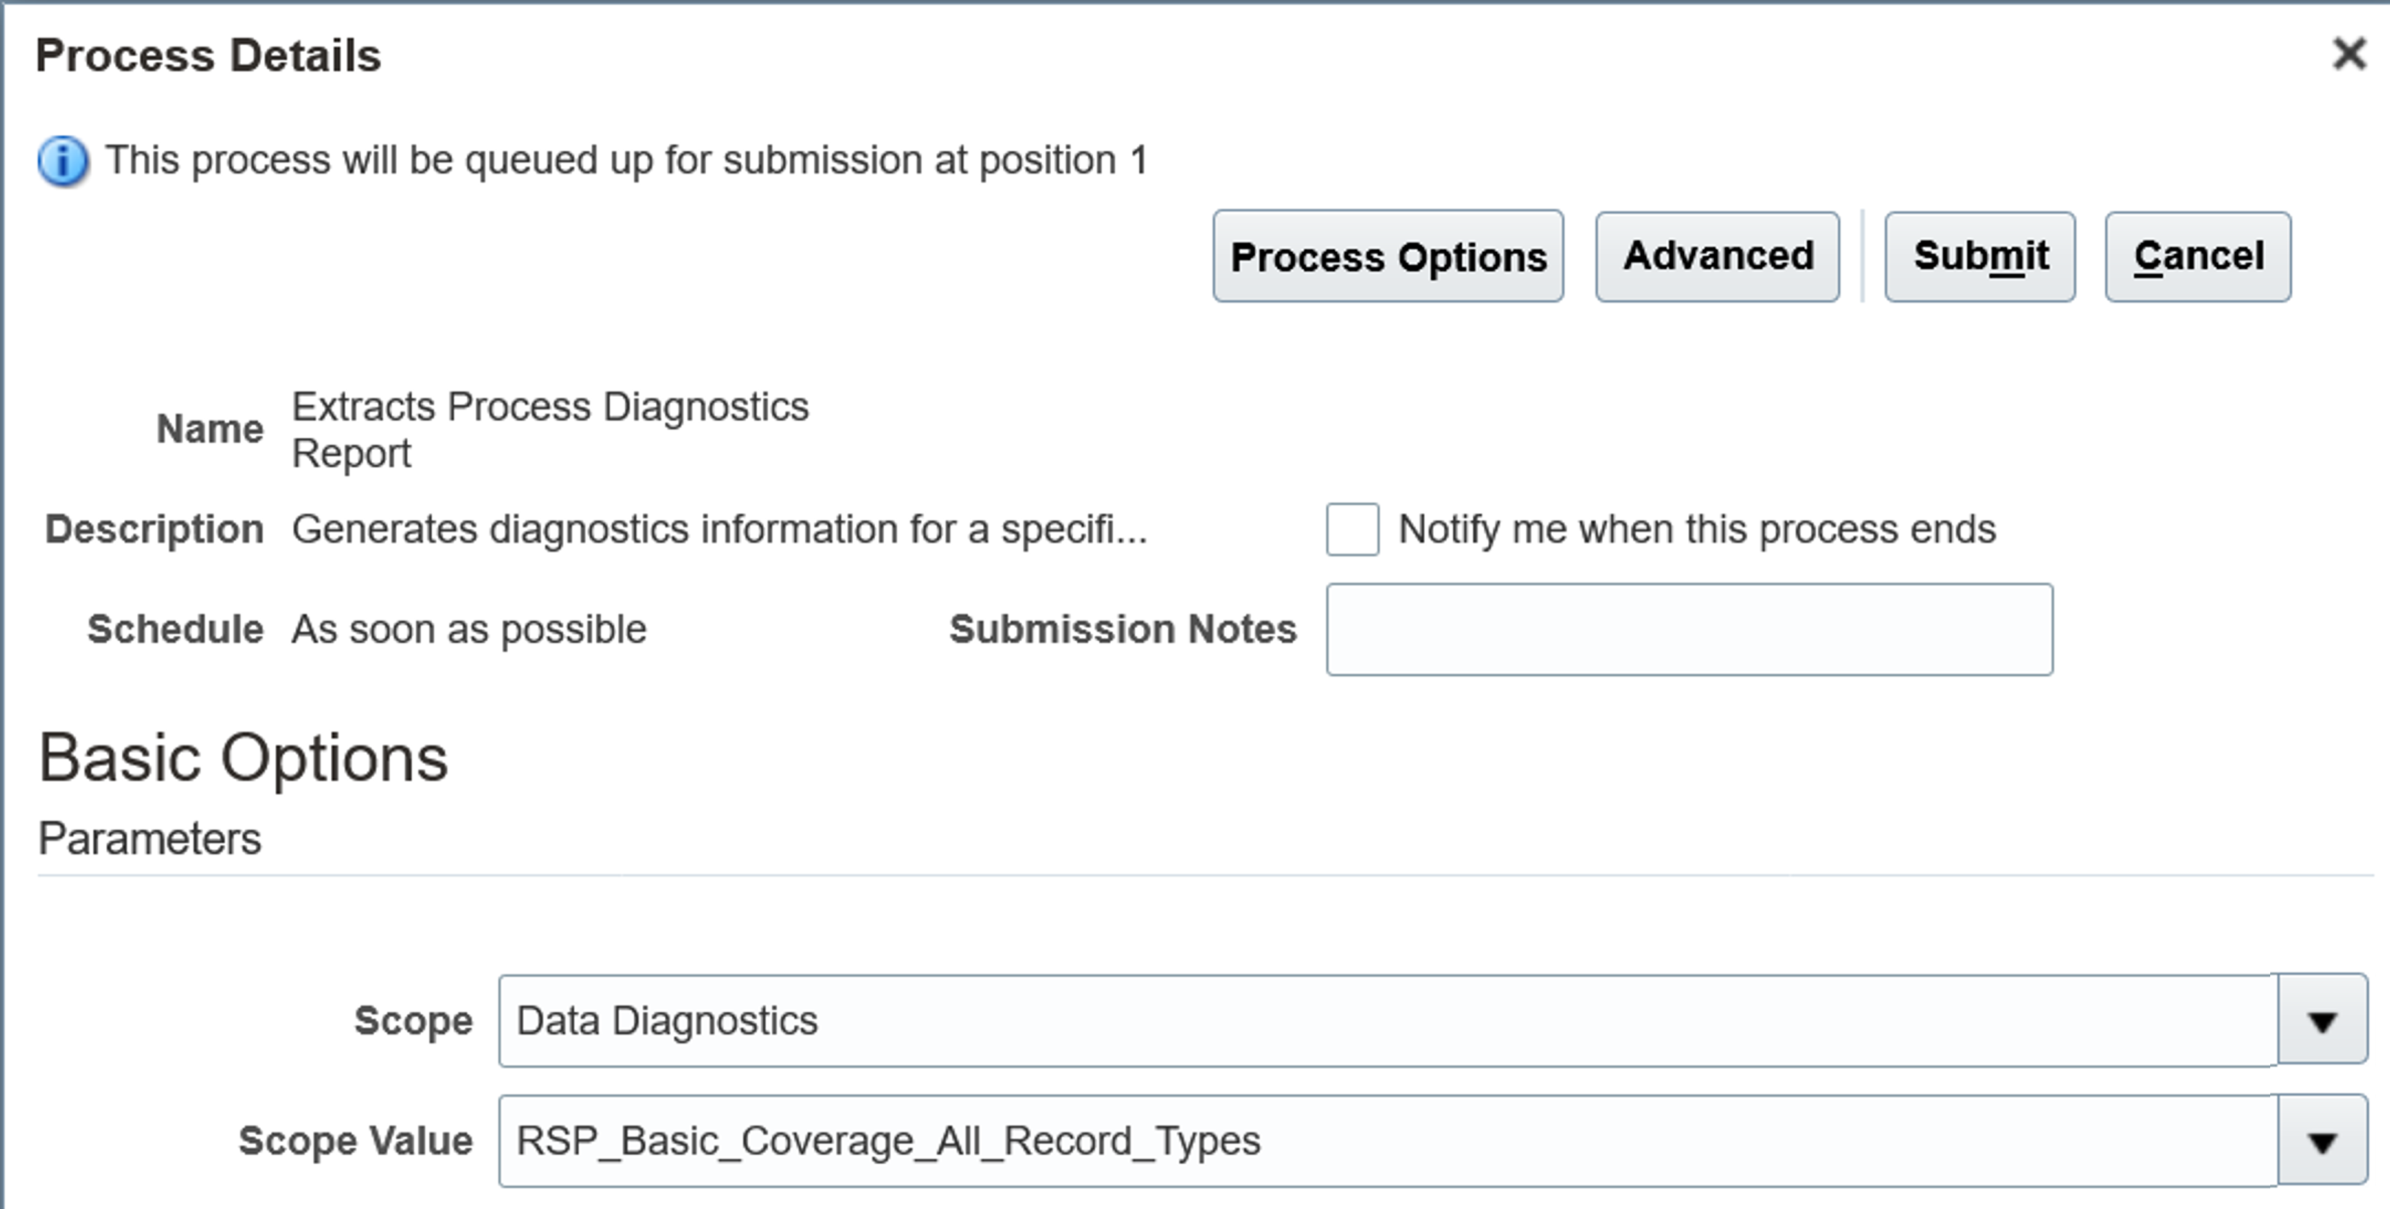Click the Extracts Process Diagnostics Report name
Screen dimensions: 2390x1209
pyautogui.click(x=550, y=430)
